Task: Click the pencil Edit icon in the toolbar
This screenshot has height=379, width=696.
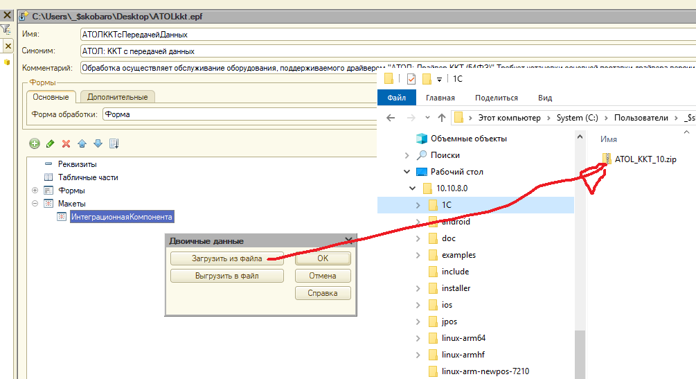Action: (50, 143)
